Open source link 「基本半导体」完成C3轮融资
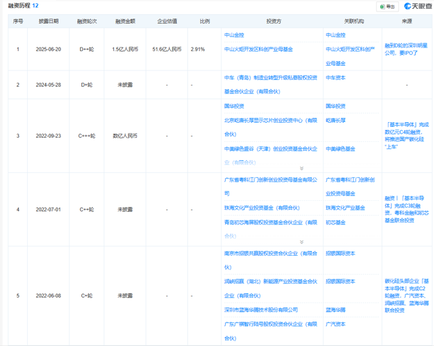Image resolution: width=434 pixels, height=346 pixels. (x=407, y=209)
